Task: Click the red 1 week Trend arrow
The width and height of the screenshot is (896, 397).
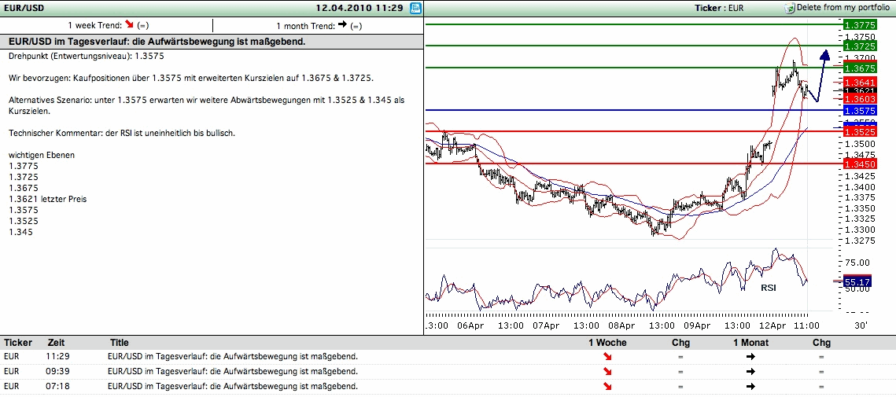Action: (128, 24)
